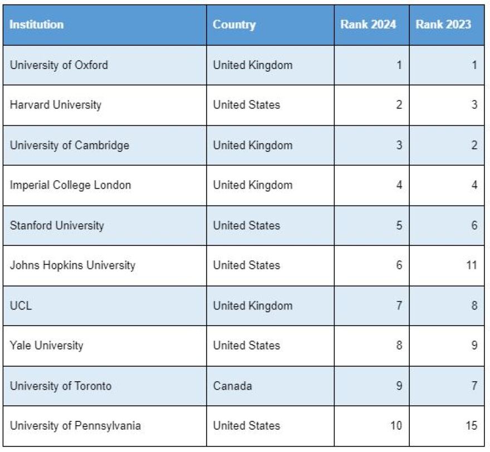Screen dimensions: 490x452
Task: Select the Rank 2023 column header
Action: click(443, 24)
